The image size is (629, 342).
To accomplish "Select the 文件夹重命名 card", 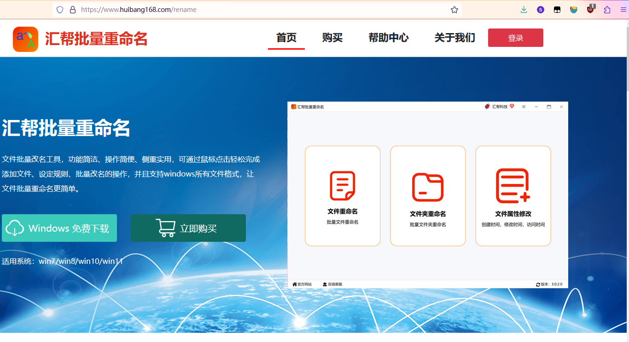I will [428, 196].
